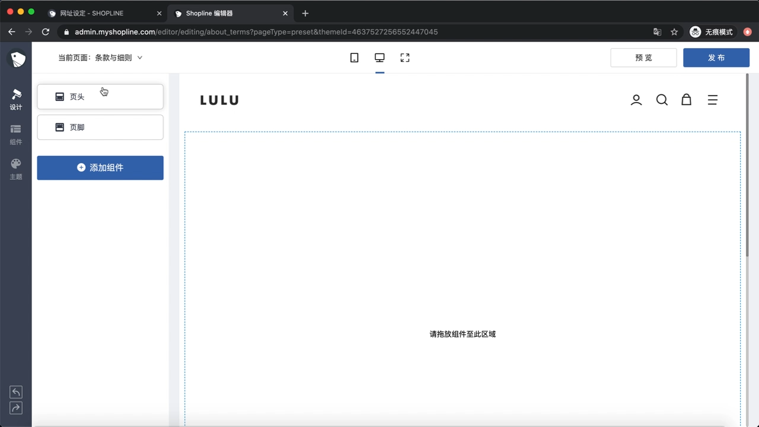Open the 组件 components sidebar panel

click(x=16, y=135)
